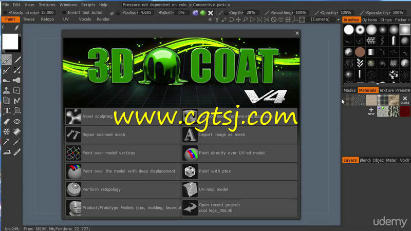
Task: Select the Eraser tool icon
Action: (x=7, y=121)
